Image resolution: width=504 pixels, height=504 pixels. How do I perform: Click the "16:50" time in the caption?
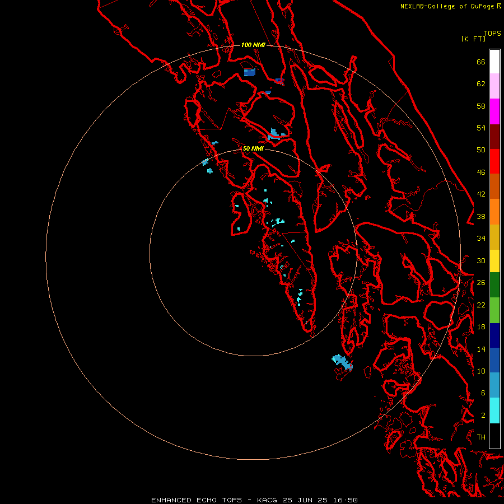345,500
